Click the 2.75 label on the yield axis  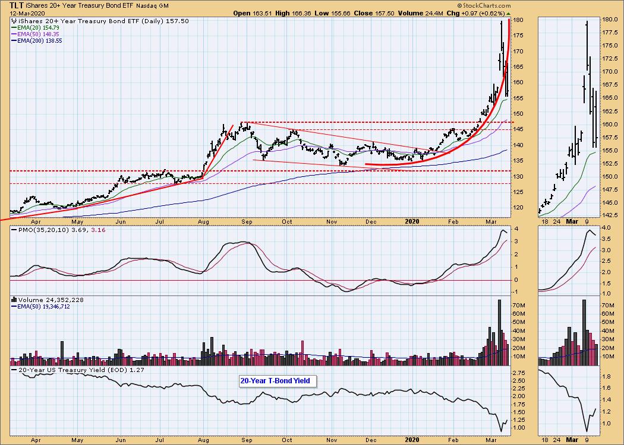coord(519,373)
